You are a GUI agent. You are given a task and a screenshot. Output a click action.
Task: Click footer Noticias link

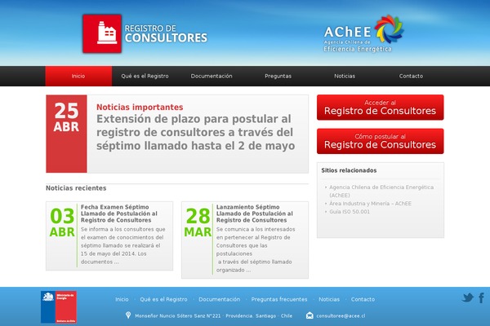click(329, 299)
